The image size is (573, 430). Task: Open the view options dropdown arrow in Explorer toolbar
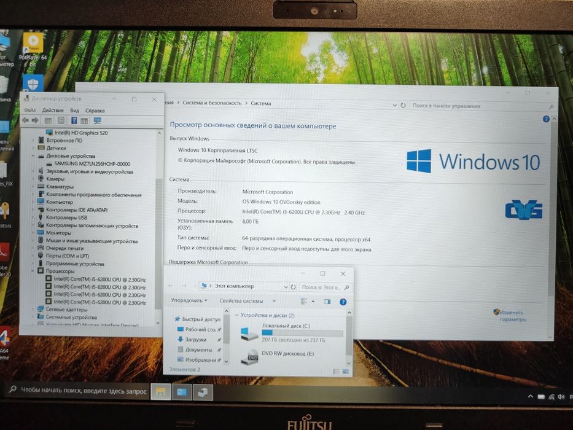(313, 301)
